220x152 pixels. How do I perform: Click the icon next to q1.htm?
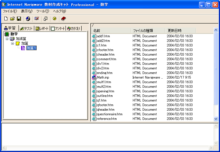94,100
